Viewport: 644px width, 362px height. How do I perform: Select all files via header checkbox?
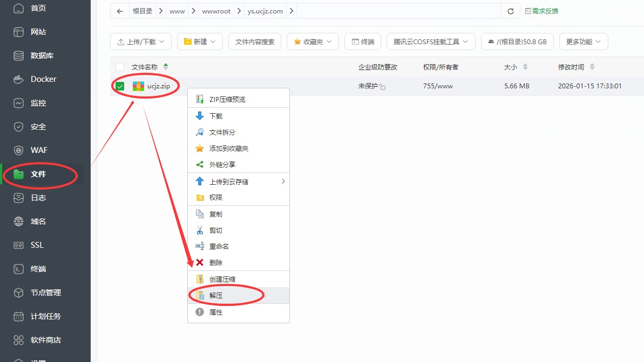pos(119,66)
